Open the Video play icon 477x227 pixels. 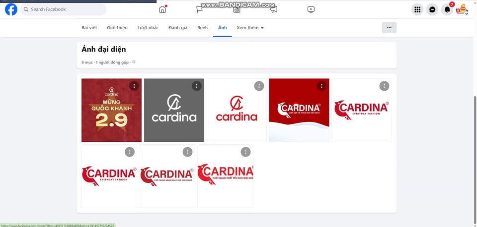click(311, 9)
